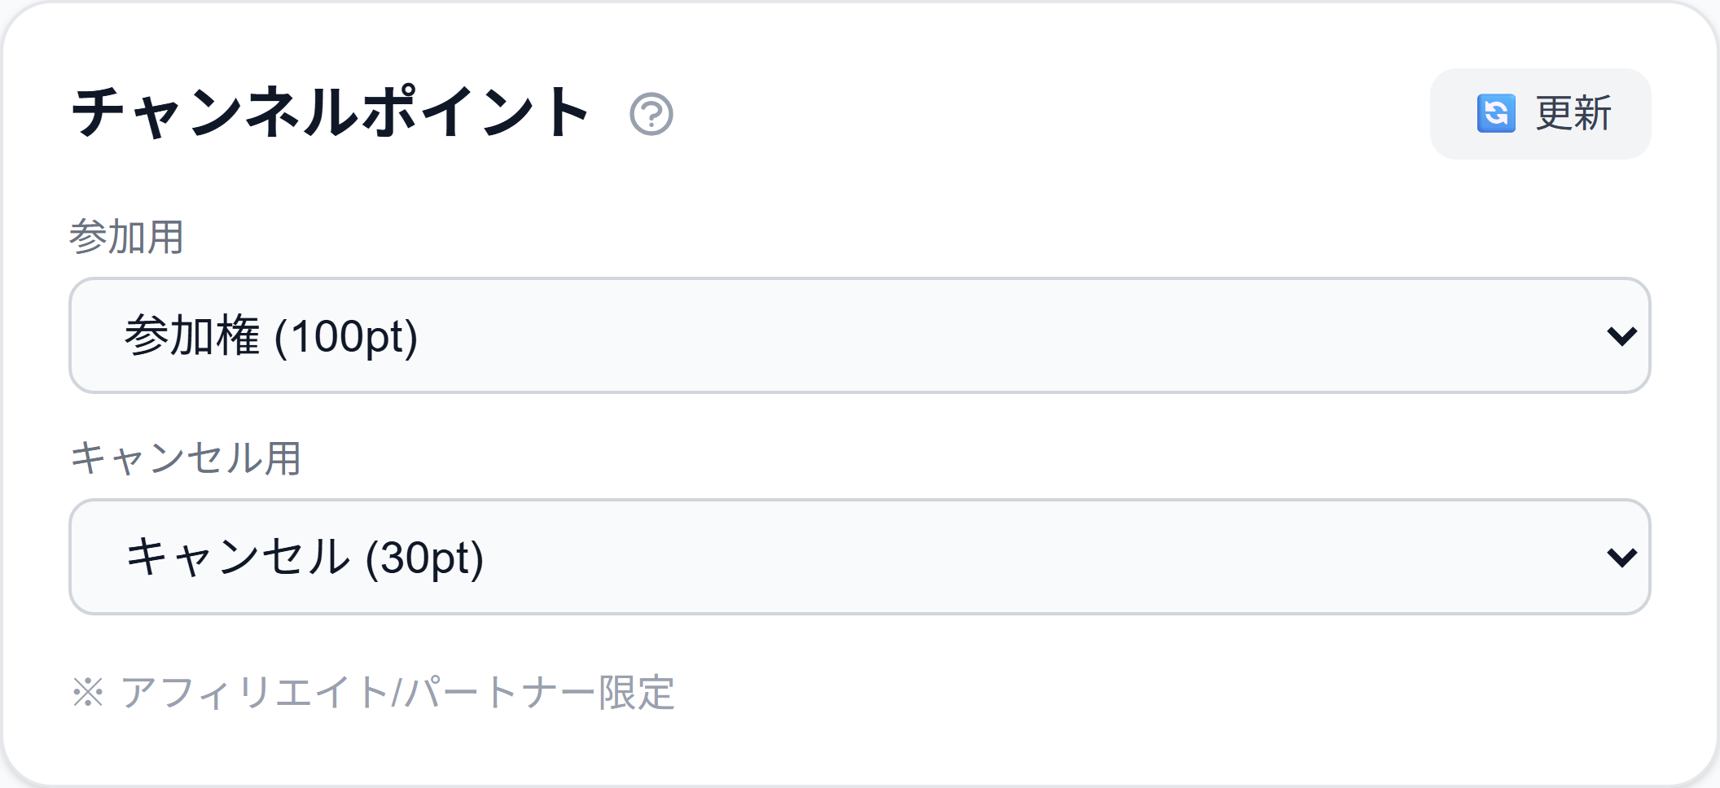
Task: Click the chevron arrow on キャンセル dropdown
Action: [1621, 558]
